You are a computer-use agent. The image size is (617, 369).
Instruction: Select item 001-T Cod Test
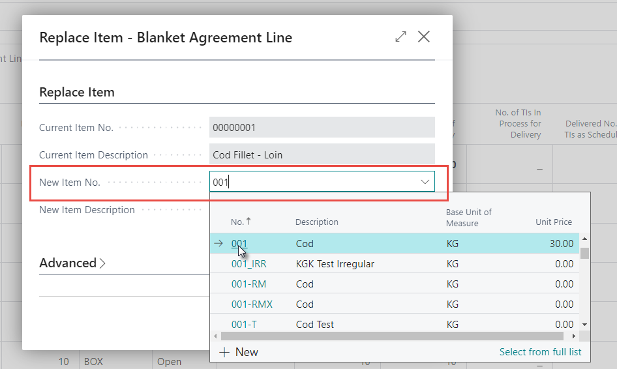[245, 325]
